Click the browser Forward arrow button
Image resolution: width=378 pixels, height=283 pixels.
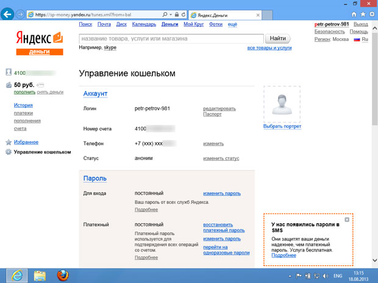coord(20,15)
